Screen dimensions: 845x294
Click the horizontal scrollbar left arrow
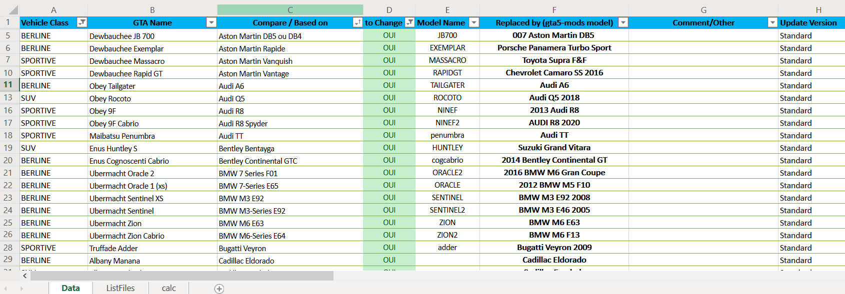pyautogui.click(x=24, y=276)
